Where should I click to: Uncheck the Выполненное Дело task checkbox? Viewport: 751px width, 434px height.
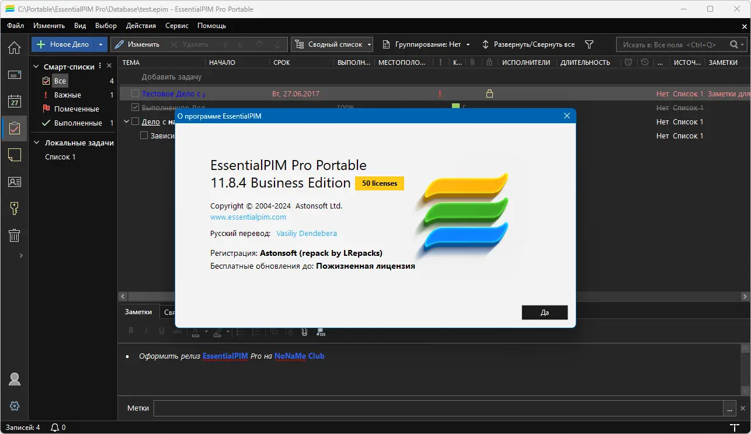135,107
